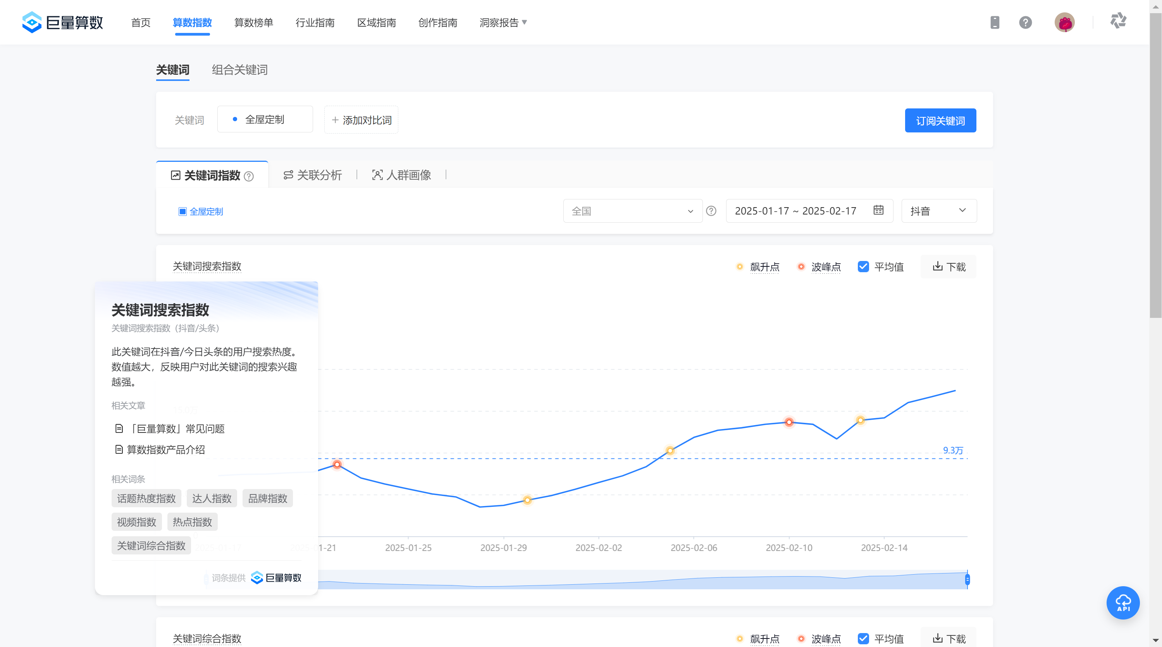The image size is (1162, 647).
Task: Click the peak point marker near 2025-02-10
Action: (x=789, y=422)
